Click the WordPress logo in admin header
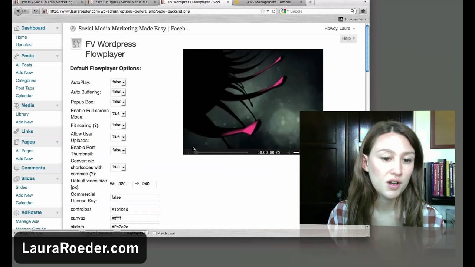Screen dimensions: 475x267 click(73, 29)
